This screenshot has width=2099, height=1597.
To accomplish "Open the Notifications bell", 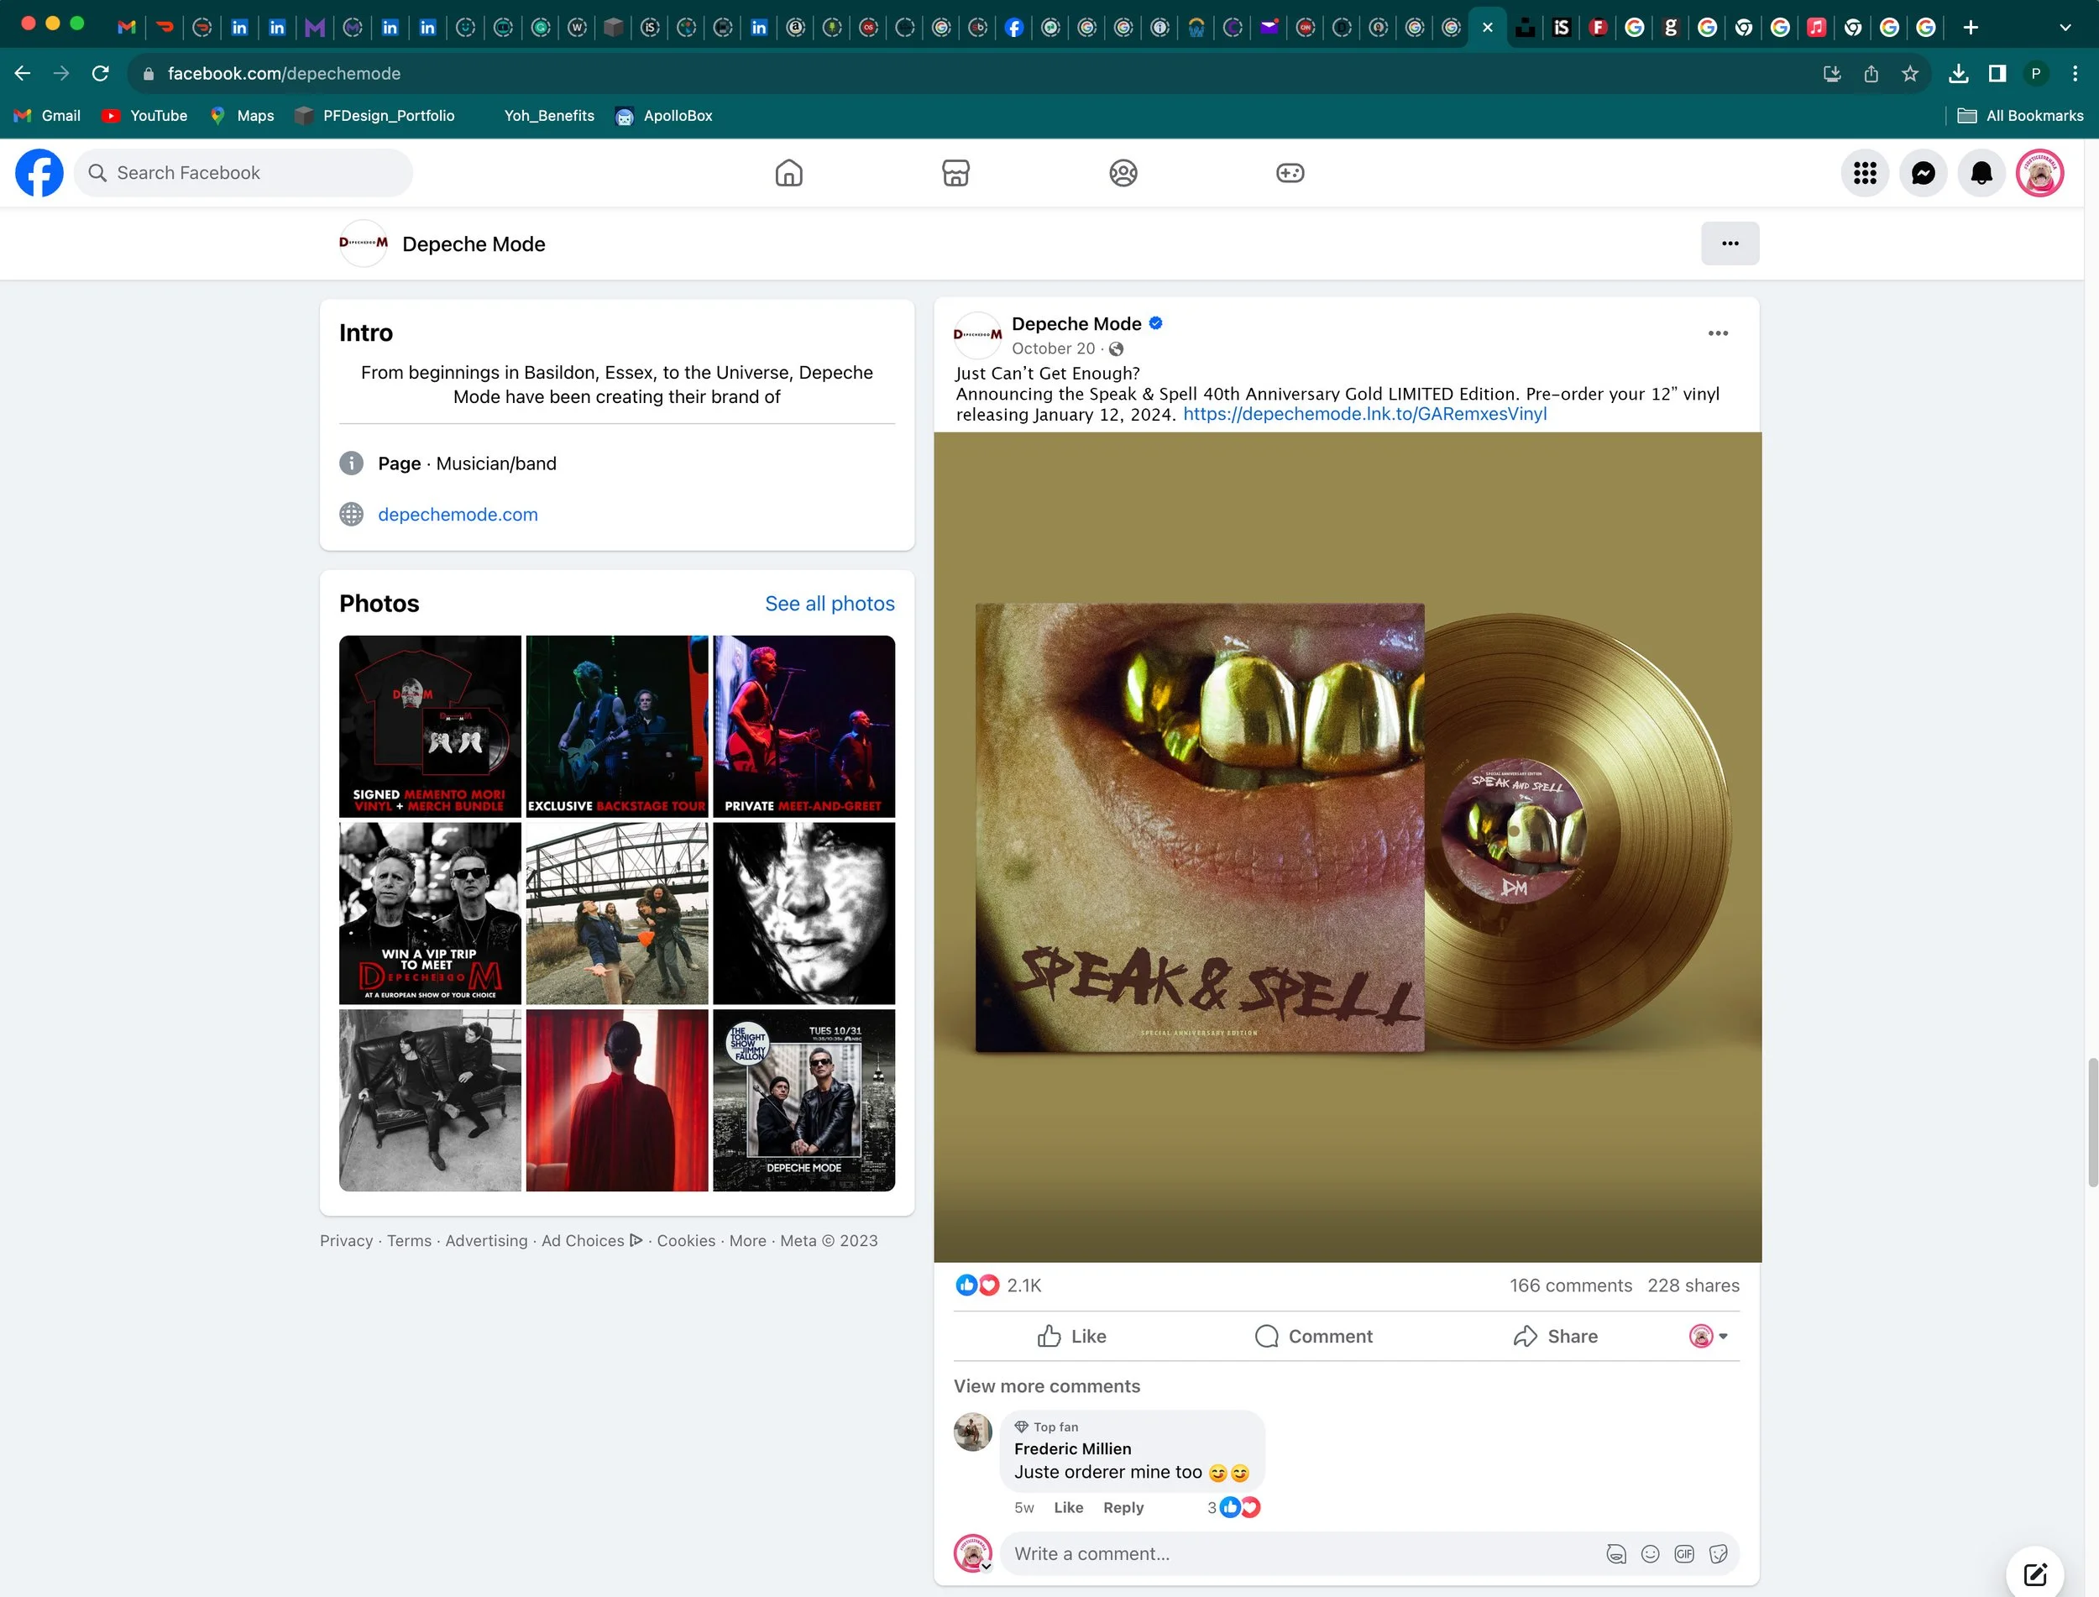I will point(1981,173).
